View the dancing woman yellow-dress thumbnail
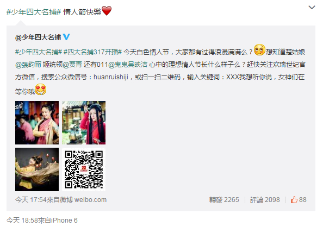This screenshot has width=323, height=227. click(37, 169)
